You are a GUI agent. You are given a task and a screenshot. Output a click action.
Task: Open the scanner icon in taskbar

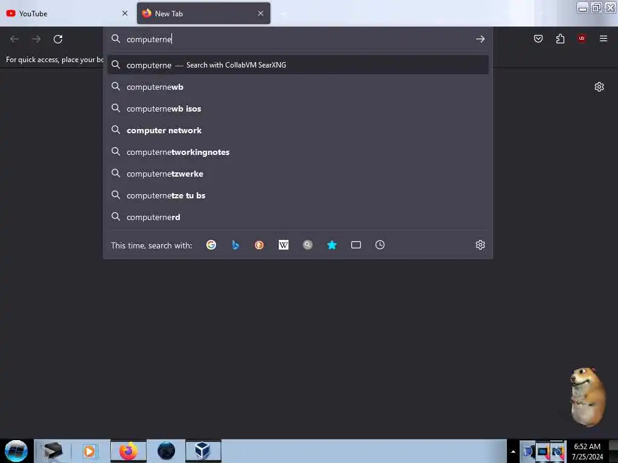coord(53,451)
